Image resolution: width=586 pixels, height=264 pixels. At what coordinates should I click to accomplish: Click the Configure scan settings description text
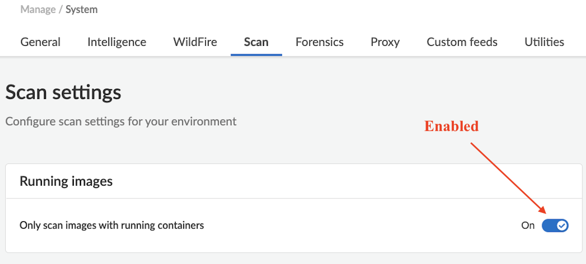coord(121,122)
